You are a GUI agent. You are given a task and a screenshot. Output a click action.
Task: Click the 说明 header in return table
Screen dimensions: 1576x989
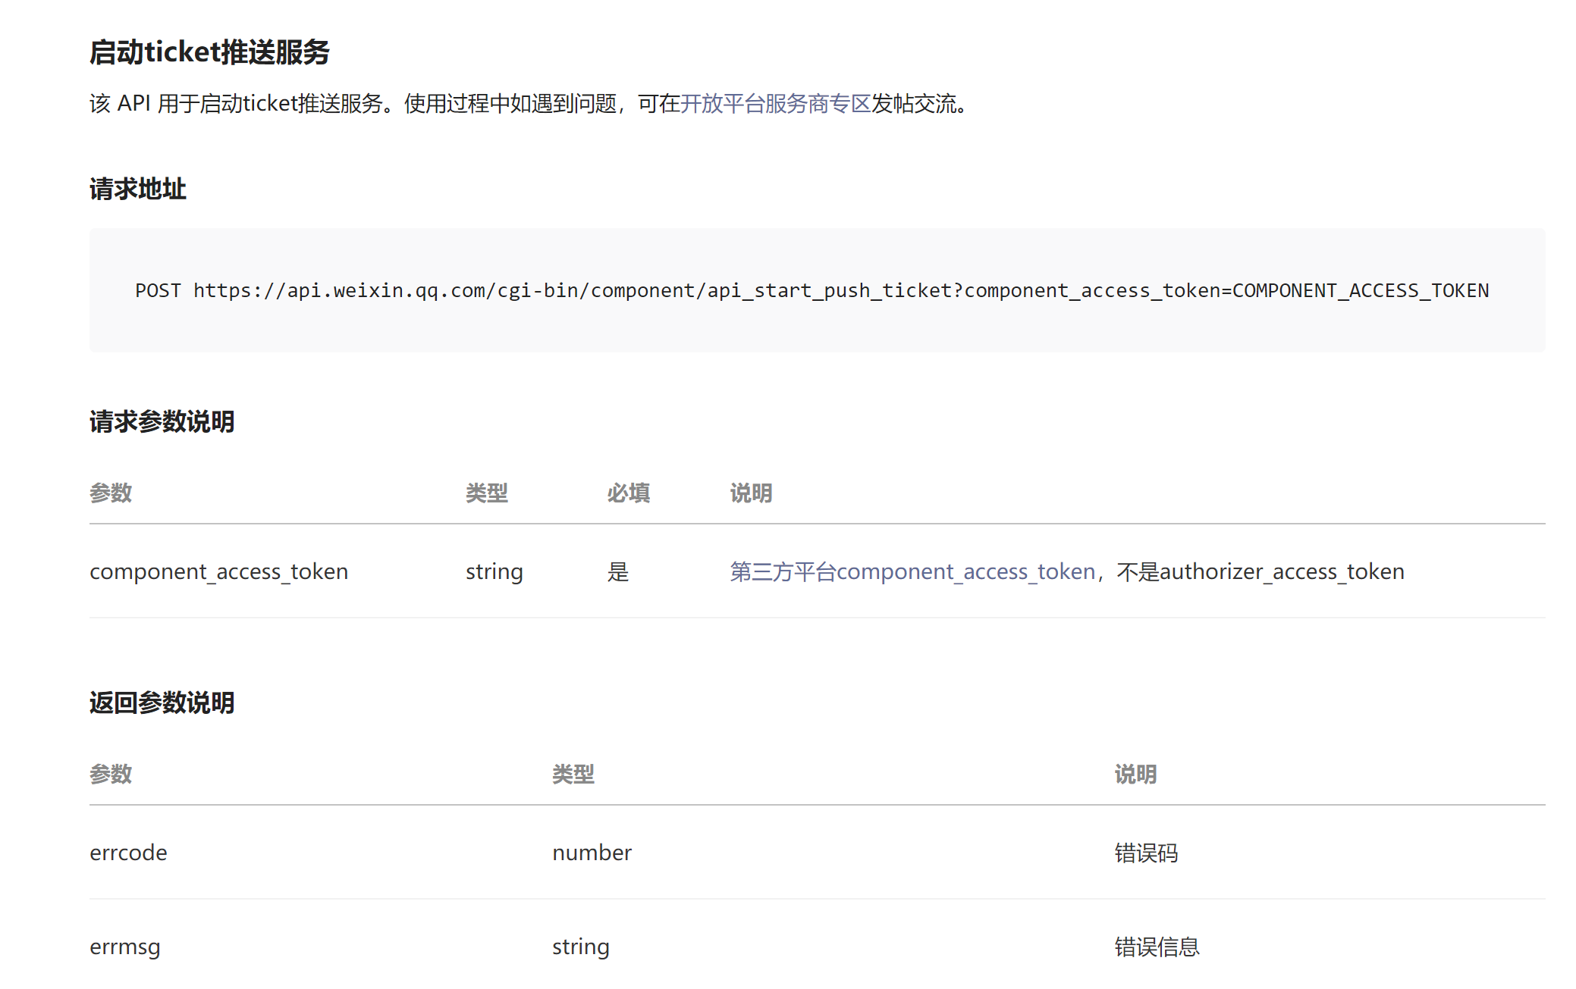[x=1135, y=775]
